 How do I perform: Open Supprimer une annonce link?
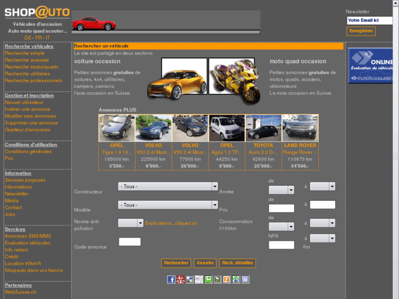pos(31,123)
